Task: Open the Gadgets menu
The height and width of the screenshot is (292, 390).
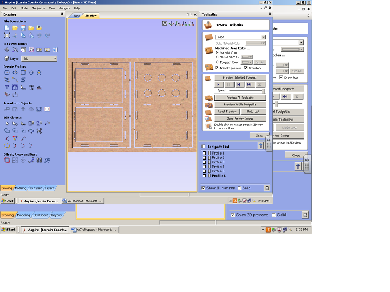Action: pyautogui.click(x=64, y=8)
